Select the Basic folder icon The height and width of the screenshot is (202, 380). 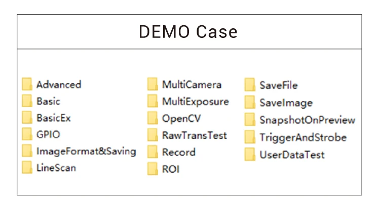pos(27,101)
